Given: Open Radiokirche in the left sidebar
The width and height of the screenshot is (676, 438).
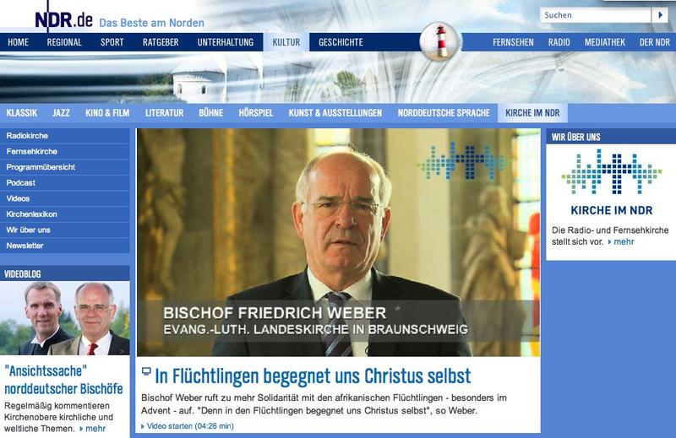Looking at the screenshot, I should click(x=25, y=137).
